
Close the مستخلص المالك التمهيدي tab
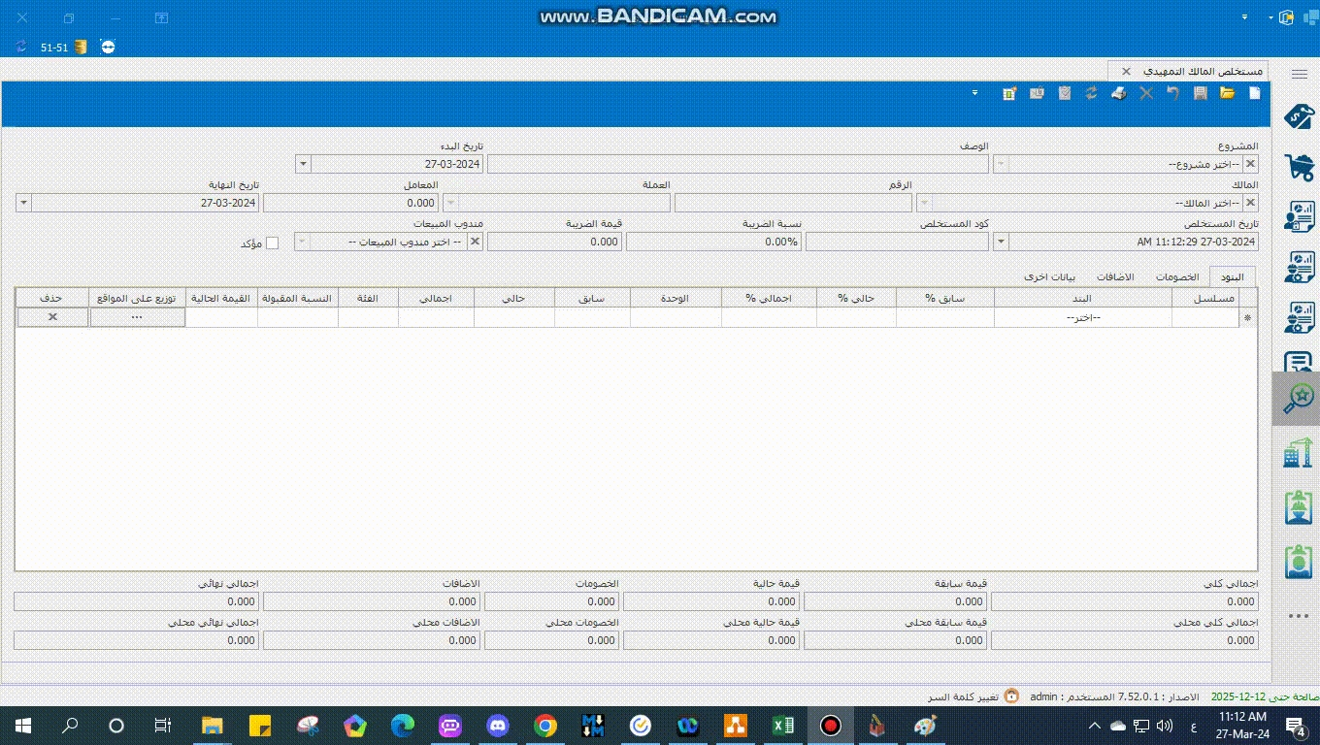1126,72
